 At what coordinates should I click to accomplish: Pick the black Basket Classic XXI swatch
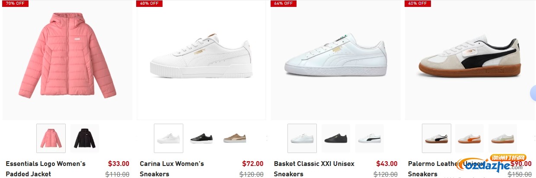[x=336, y=138]
